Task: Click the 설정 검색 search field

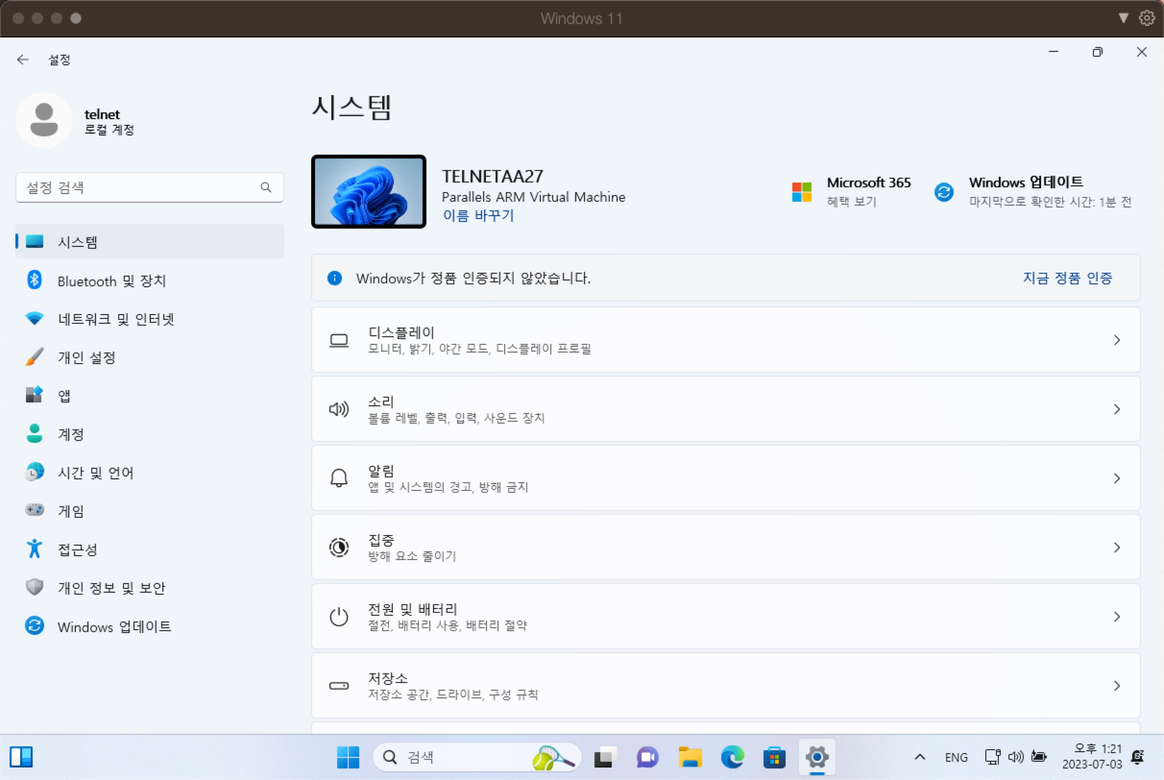Action: coord(149,187)
